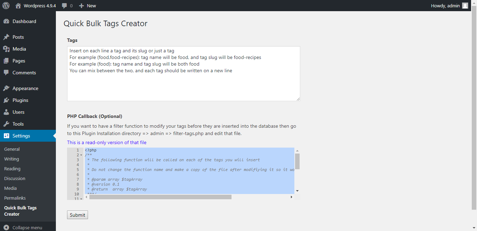Click "@return array $tagArray" code line
The width and height of the screenshot is (477, 231).
[119, 189]
